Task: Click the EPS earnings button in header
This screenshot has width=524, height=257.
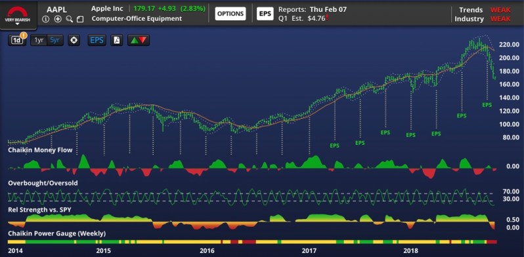Action: pos(265,14)
